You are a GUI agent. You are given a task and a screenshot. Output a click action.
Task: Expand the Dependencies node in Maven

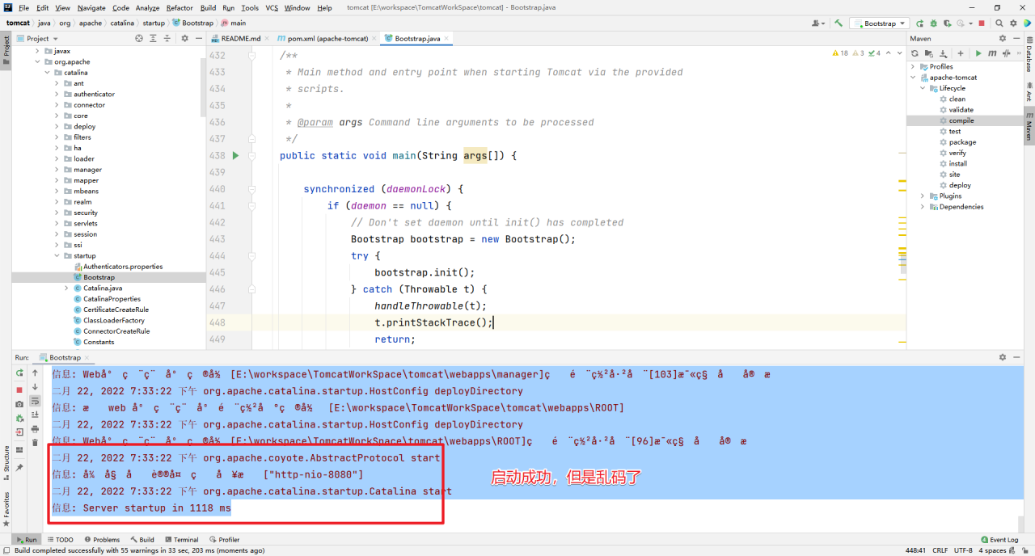pos(923,207)
